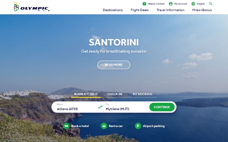Click the green CONTINUE button
This screenshot has width=228, height=142.
(162, 107)
